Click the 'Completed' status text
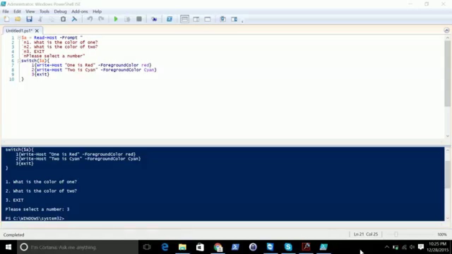The height and width of the screenshot is (254, 452). coord(14,235)
